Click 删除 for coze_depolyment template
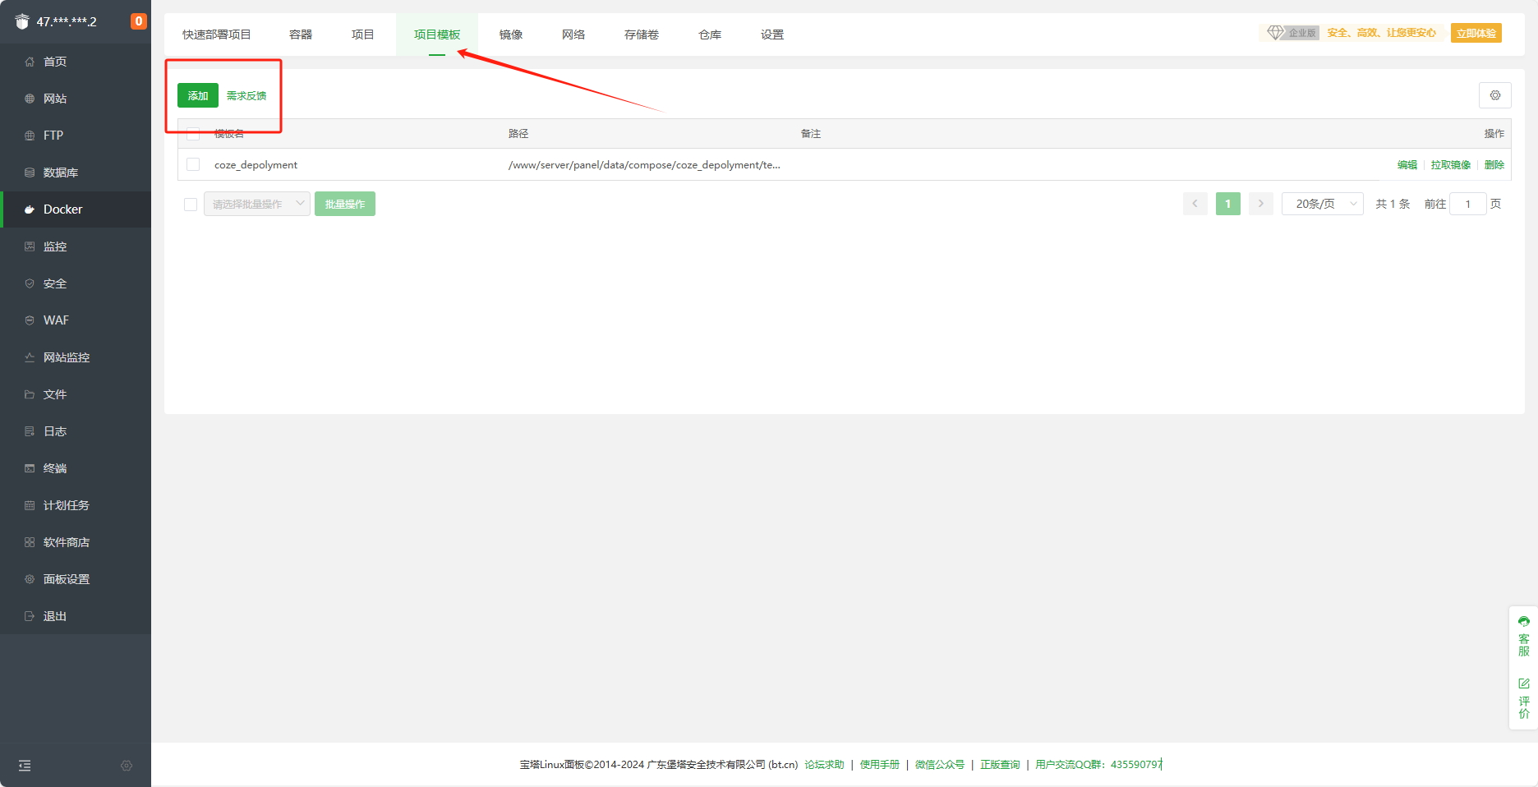This screenshot has height=787, width=1538. [x=1494, y=165]
